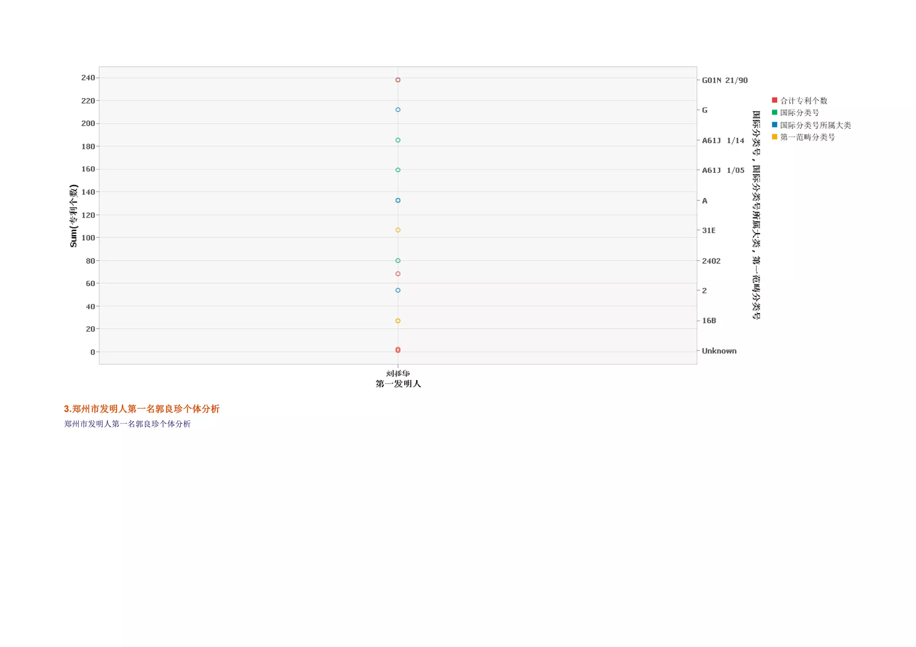Click the 国际分类号所属大类 legend text

click(x=815, y=125)
